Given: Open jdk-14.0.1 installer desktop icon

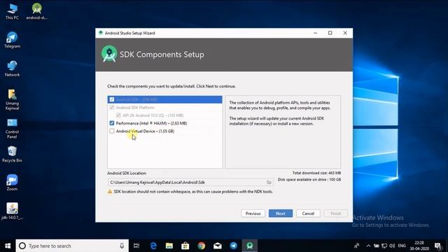Looking at the screenshot, I should (12, 211).
